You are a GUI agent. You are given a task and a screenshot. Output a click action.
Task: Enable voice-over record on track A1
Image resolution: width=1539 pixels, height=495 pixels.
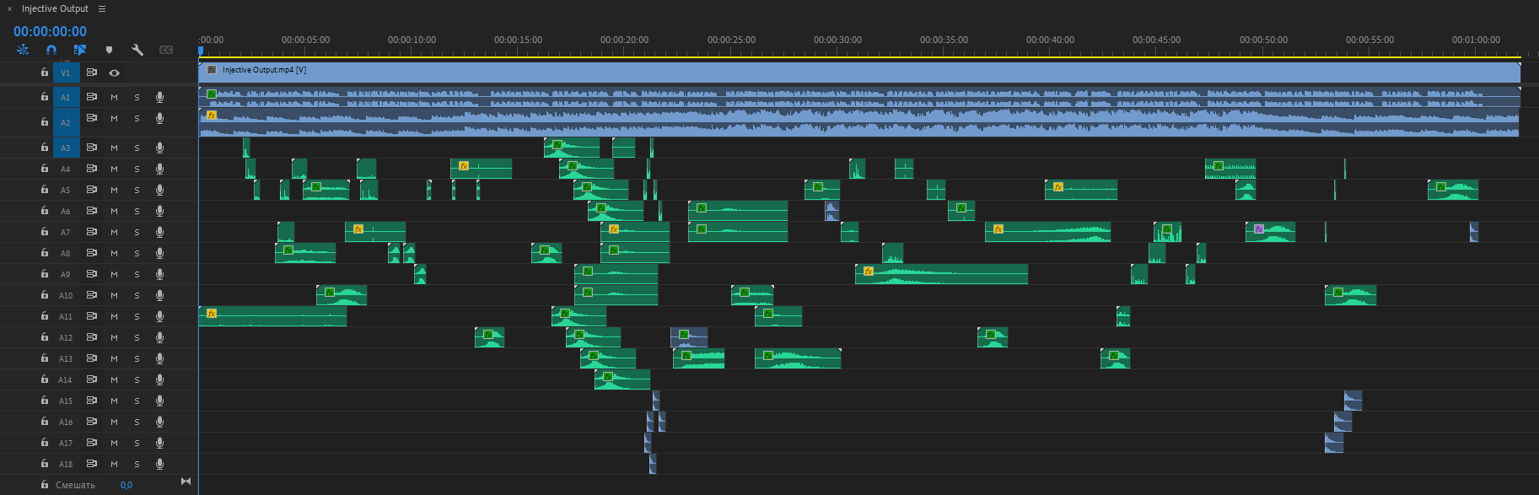click(159, 98)
